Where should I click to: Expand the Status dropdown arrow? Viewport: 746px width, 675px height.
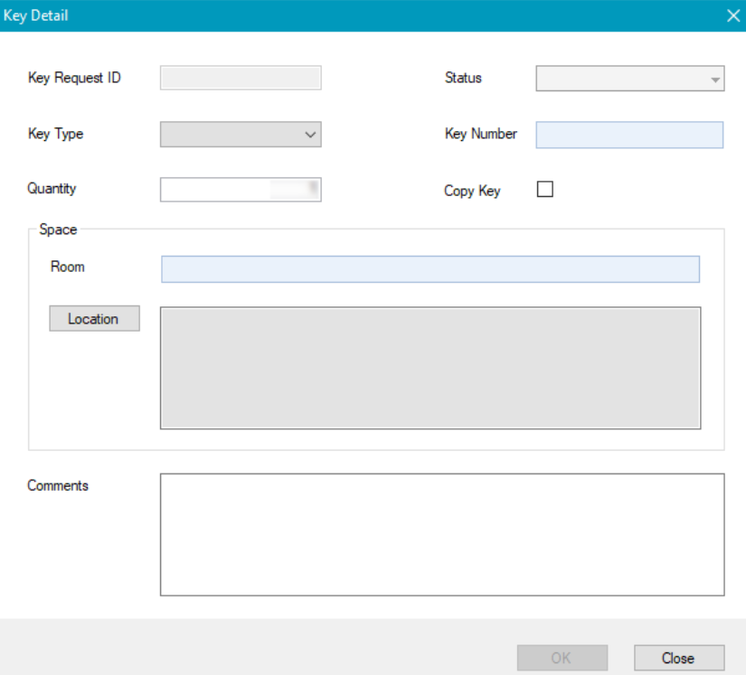pyautogui.click(x=716, y=80)
